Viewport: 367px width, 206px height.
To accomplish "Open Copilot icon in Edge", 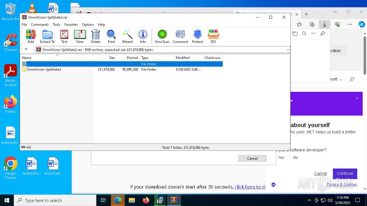I will 362,24.
